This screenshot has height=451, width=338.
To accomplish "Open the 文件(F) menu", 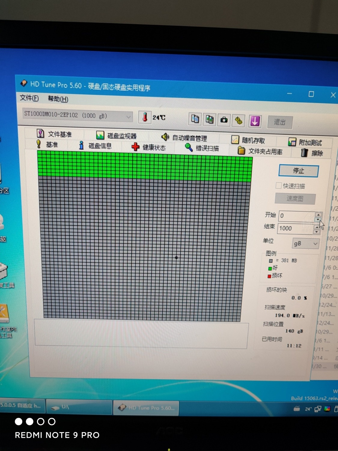I will pyautogui.click(x=29, y=98).
